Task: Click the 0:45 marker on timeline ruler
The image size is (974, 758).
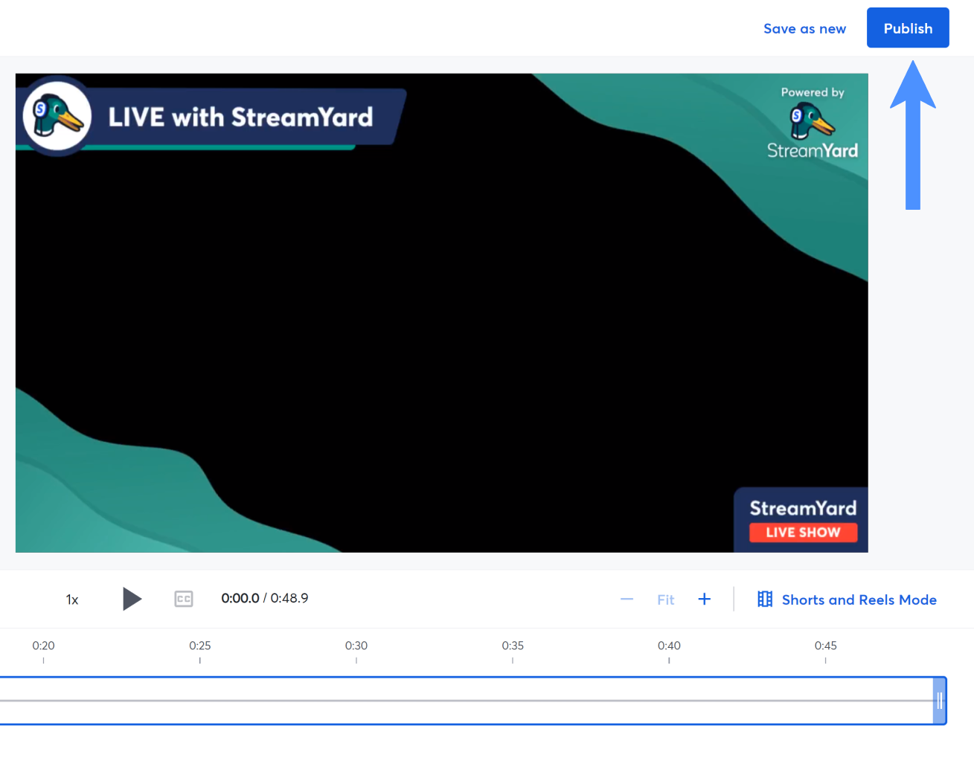Action: pos(826,646)
